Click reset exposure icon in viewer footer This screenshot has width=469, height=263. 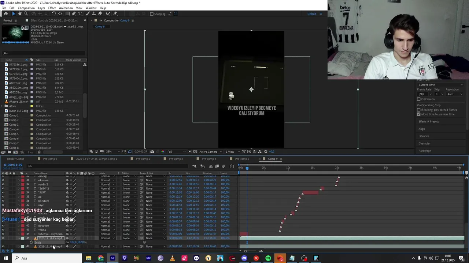(266, 152)
